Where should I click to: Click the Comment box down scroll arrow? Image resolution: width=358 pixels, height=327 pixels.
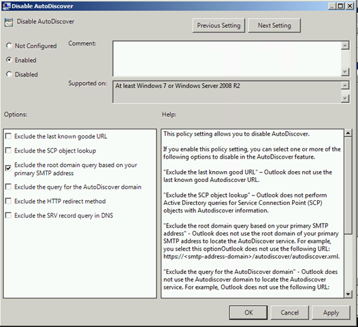(345, 72)
